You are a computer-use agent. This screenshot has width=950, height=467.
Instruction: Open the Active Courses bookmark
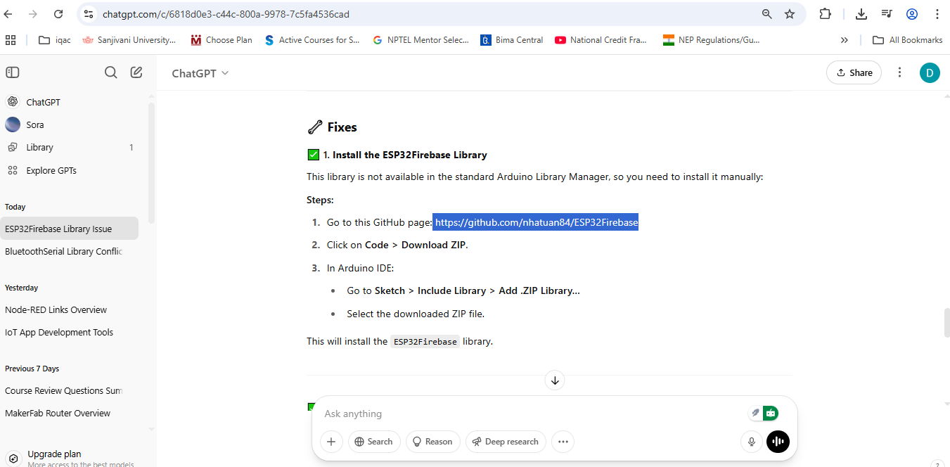(312, 40)
